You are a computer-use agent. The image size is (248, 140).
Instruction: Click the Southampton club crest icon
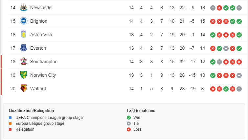point(23,62)
